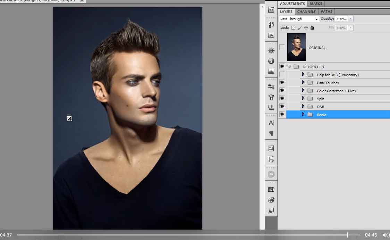Show the ORIGINAL layer visibility
Image resolution: width=390 pixels, height=240 pixels.
(282, 47)
